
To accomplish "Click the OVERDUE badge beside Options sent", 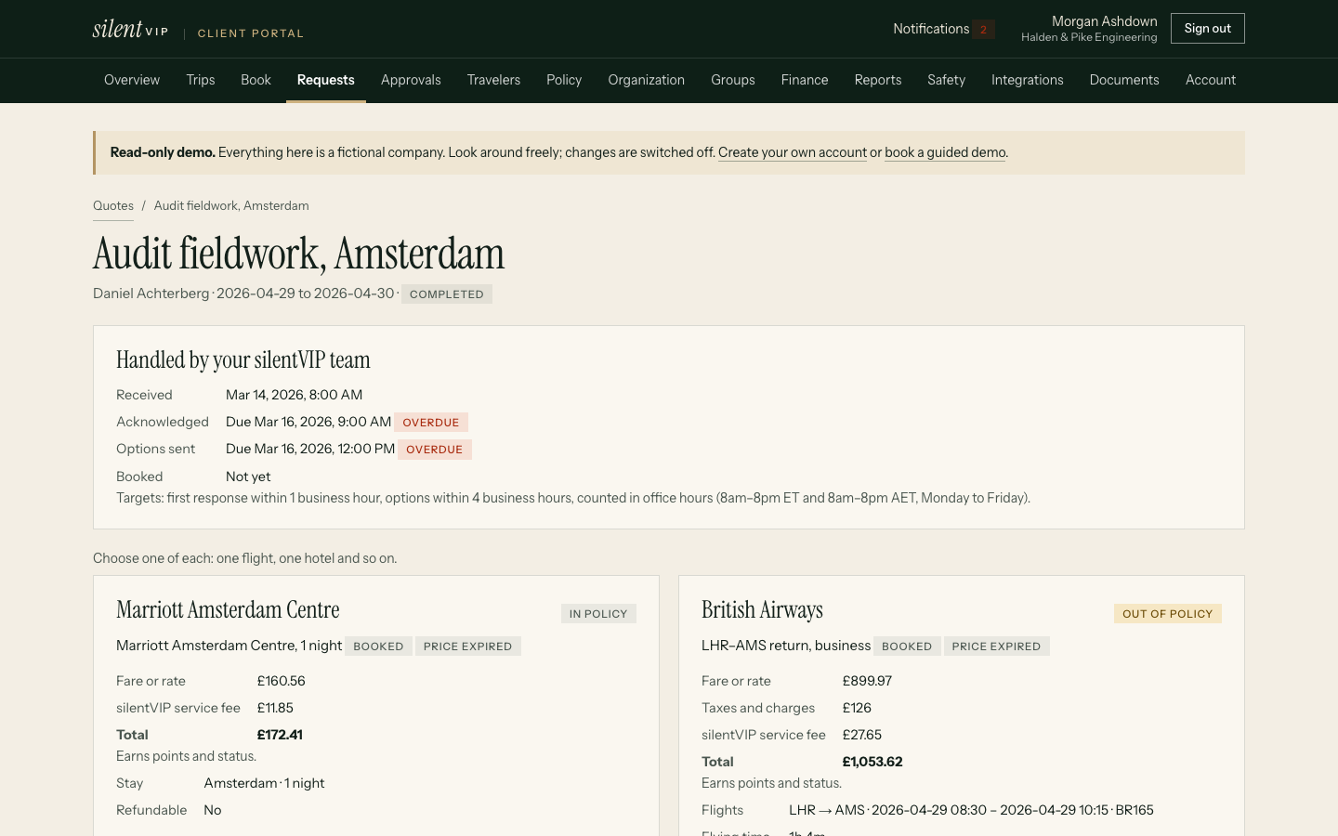I will (x=435, y=450).
